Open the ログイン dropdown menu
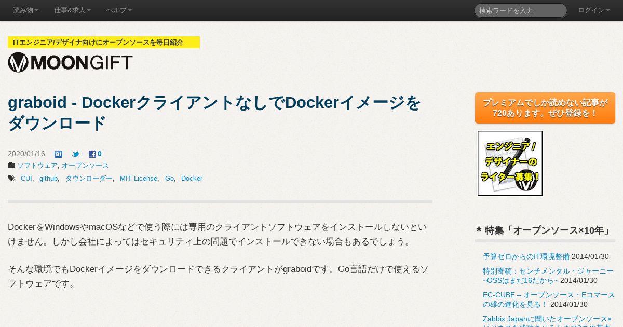 point(593,10)
